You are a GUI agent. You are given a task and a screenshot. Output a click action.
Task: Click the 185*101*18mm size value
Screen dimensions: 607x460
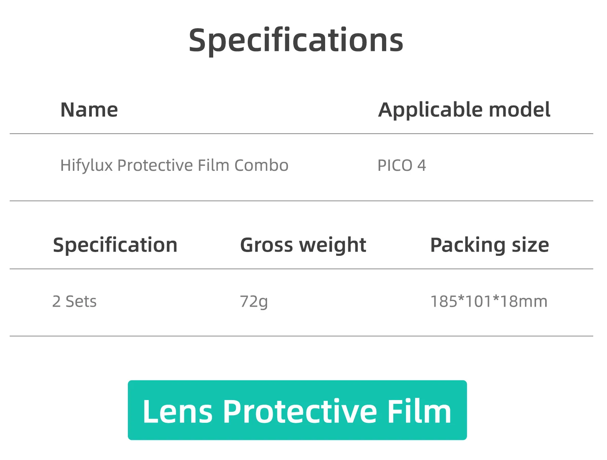489,301
